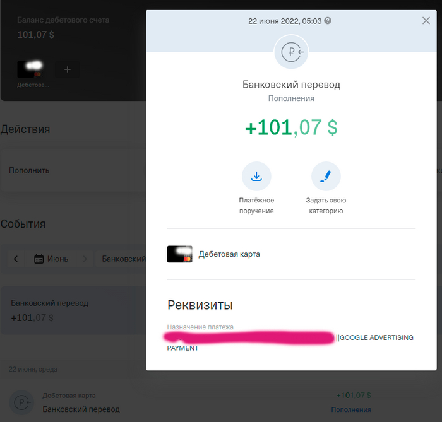Open the Июнь month picker
442x422 pixels.
(x=52, y=259)
